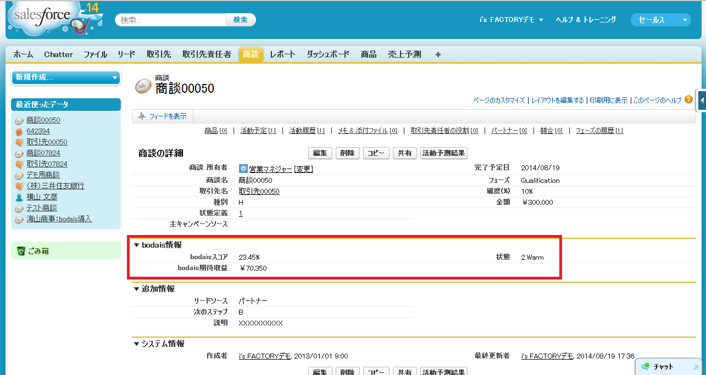This screenshot has width=706, height=375.
Task: Click the top コピー button
Action: [376, 153]
